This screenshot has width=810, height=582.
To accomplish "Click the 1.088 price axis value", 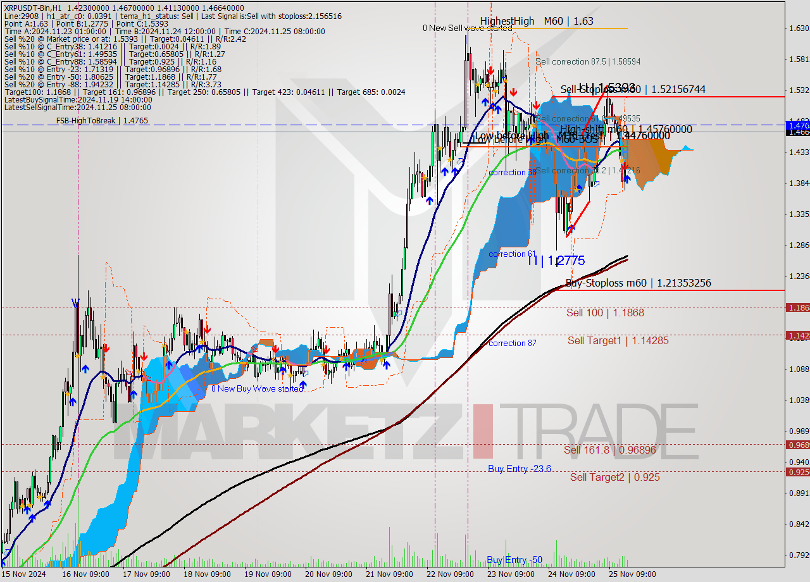I will (x=798, y=369).
